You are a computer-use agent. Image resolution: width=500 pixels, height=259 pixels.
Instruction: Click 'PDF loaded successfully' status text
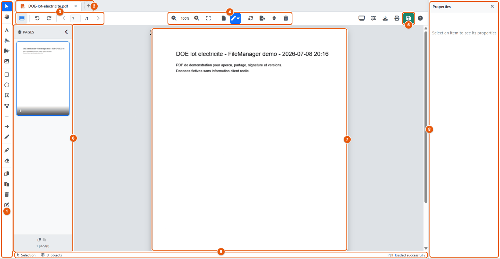coord(406,255)
